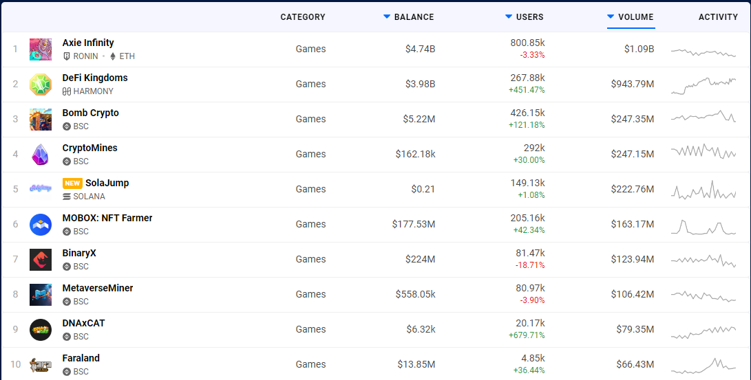Screen dimensions: 751x380
Task: View MetaverseMiner activity sparkline
Action: click(x=704, y=296)
